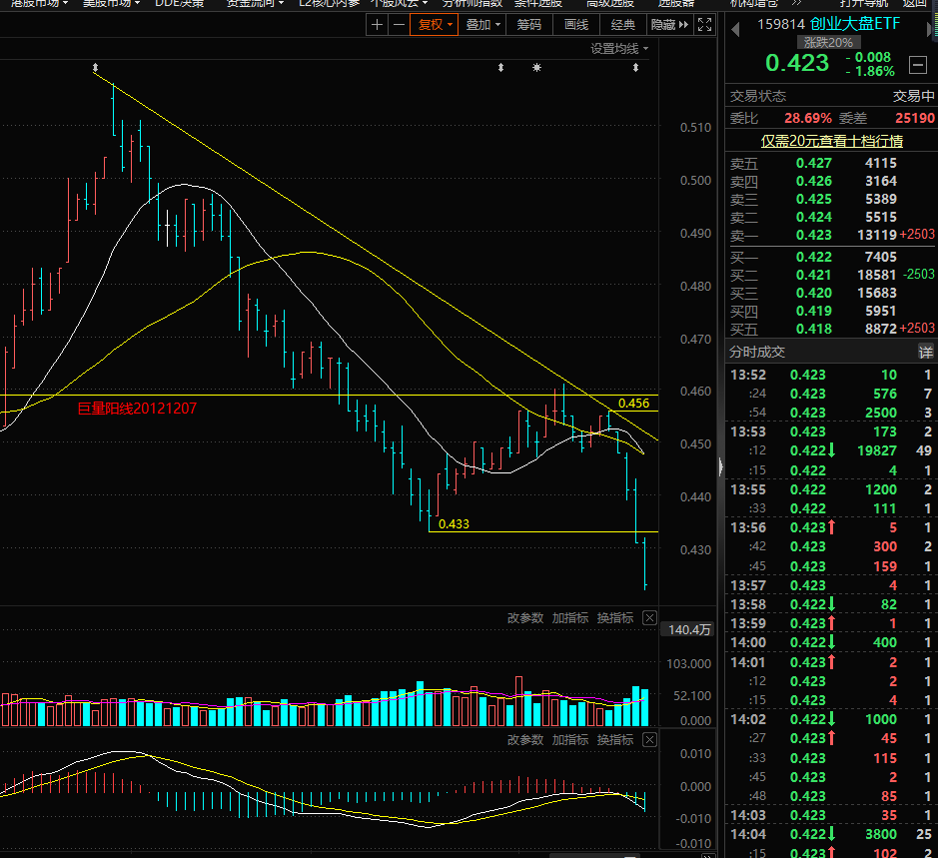938x858 pixels.
Task: Click the plus zoom-in chart button
Action: pyautogui.click(x=377, y=25)
